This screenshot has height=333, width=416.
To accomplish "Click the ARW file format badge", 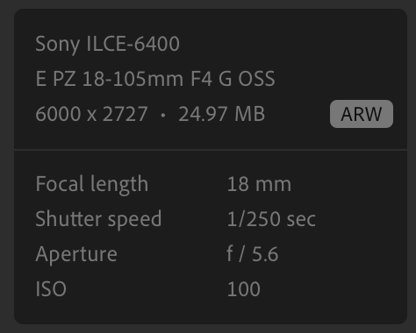I will 362,114.
